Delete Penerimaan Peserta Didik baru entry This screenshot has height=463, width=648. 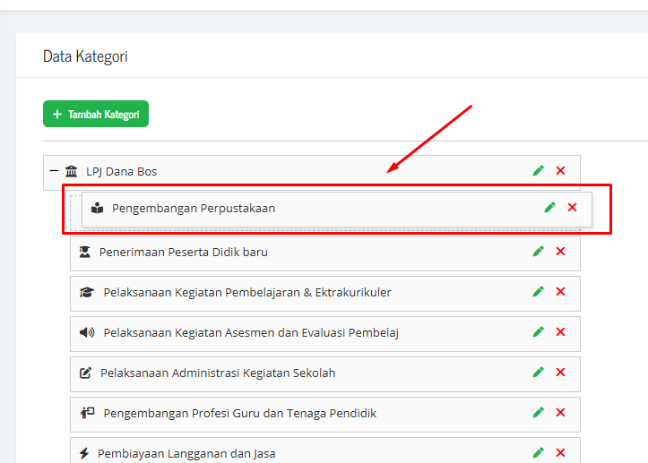[561, 252]
